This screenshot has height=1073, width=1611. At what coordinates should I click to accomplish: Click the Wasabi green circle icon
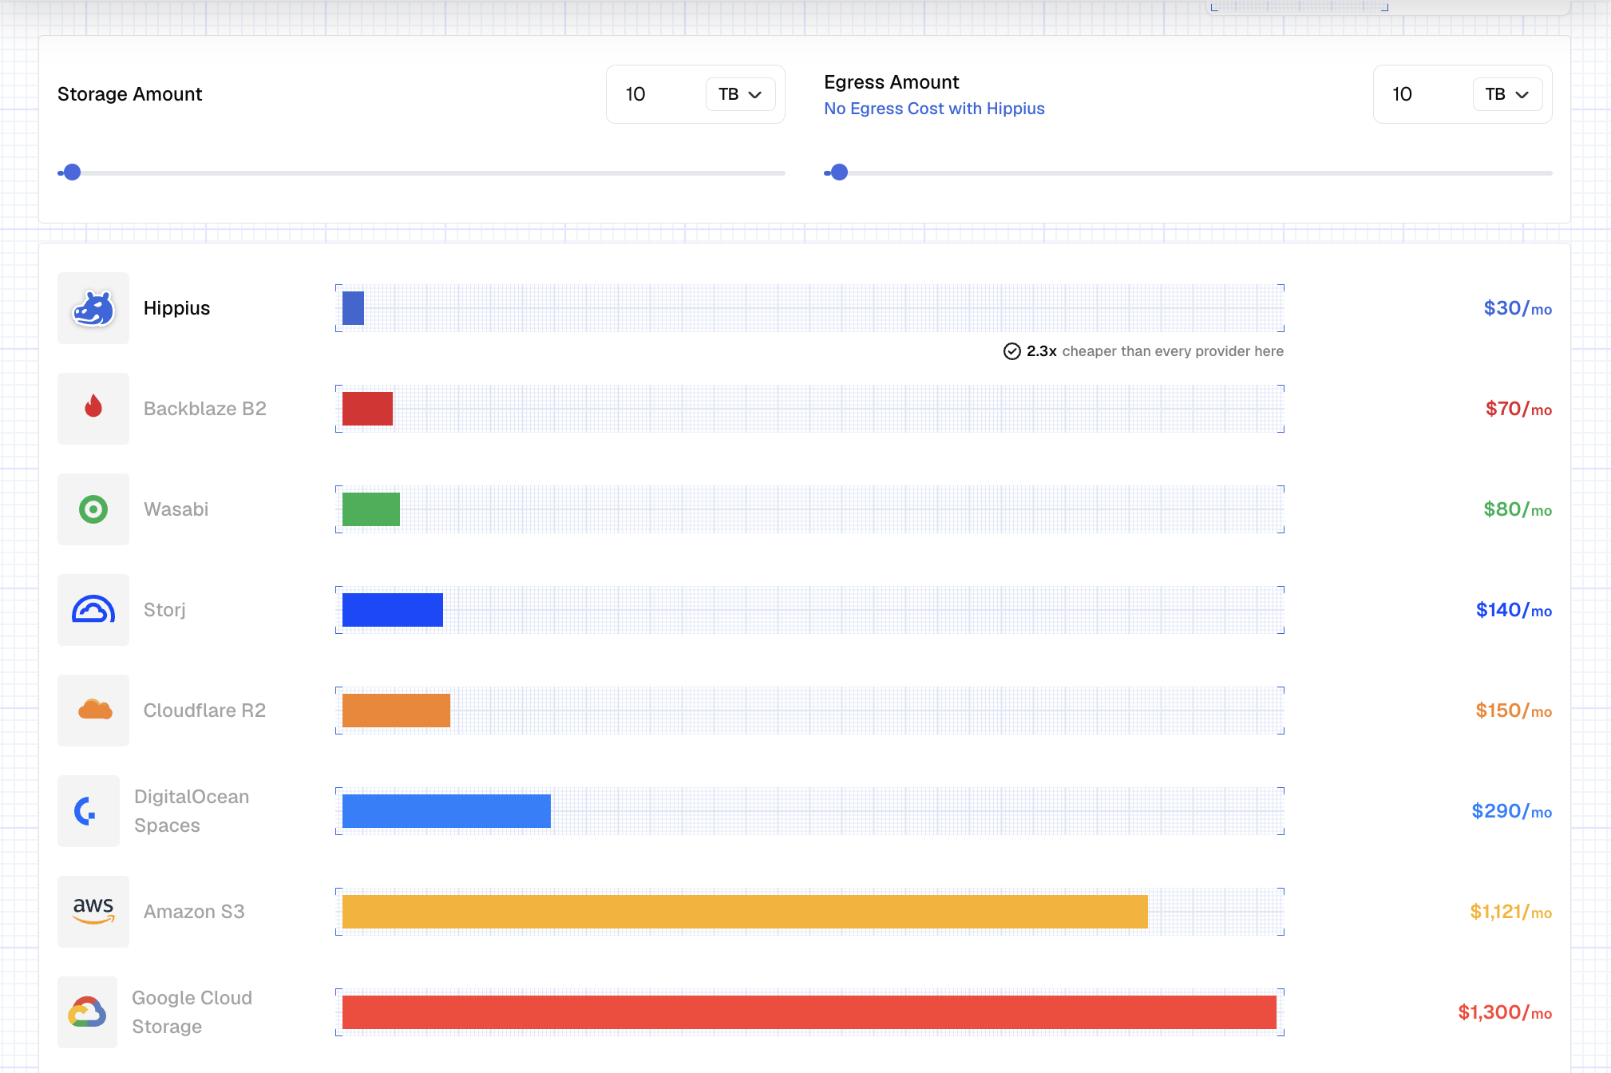click(93, 509)
